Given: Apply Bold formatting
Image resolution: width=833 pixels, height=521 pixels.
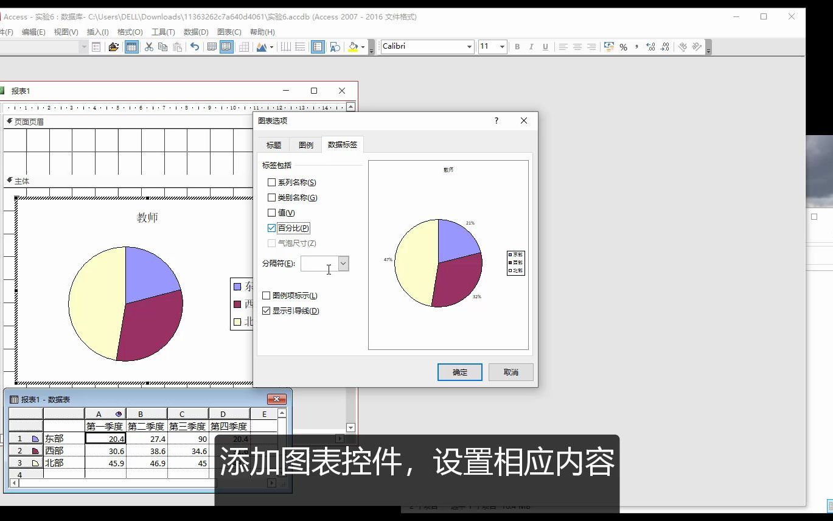Looking at the screenshot, I should [517, 47].
